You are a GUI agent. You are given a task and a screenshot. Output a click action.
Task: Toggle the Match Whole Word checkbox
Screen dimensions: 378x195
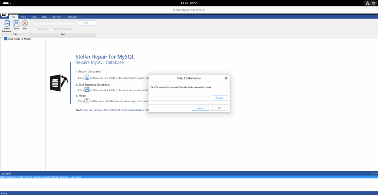52,29
